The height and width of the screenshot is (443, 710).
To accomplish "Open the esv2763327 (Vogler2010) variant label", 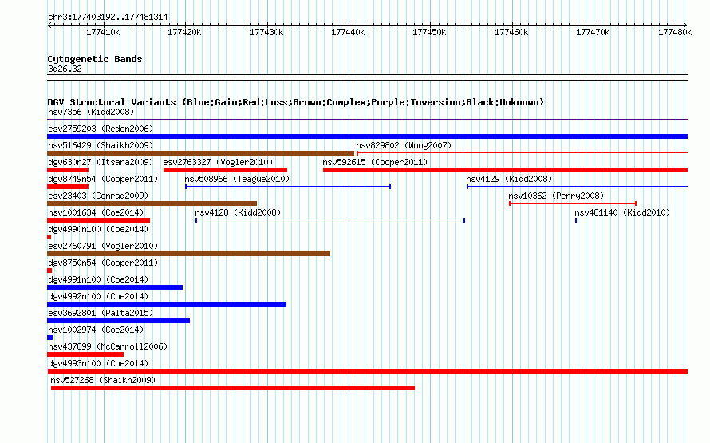I will click(x=219, y=162).
